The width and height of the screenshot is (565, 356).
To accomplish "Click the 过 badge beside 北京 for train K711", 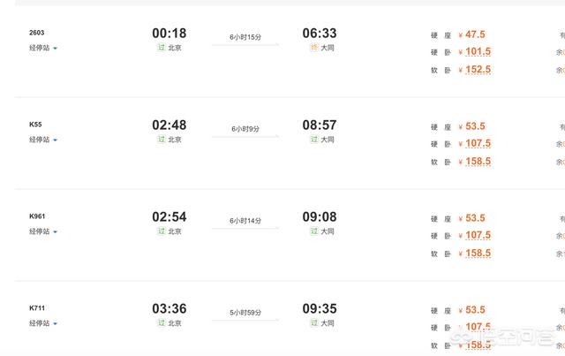I will coord(162,323).
